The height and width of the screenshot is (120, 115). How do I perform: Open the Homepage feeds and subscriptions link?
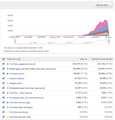[x=25, y=98]
